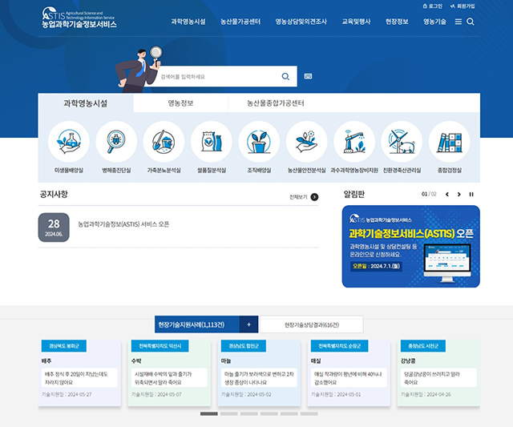This screenshot has height=427, width=513.
Task: Select the first carousel page indicator
Action: coord(209,413)
